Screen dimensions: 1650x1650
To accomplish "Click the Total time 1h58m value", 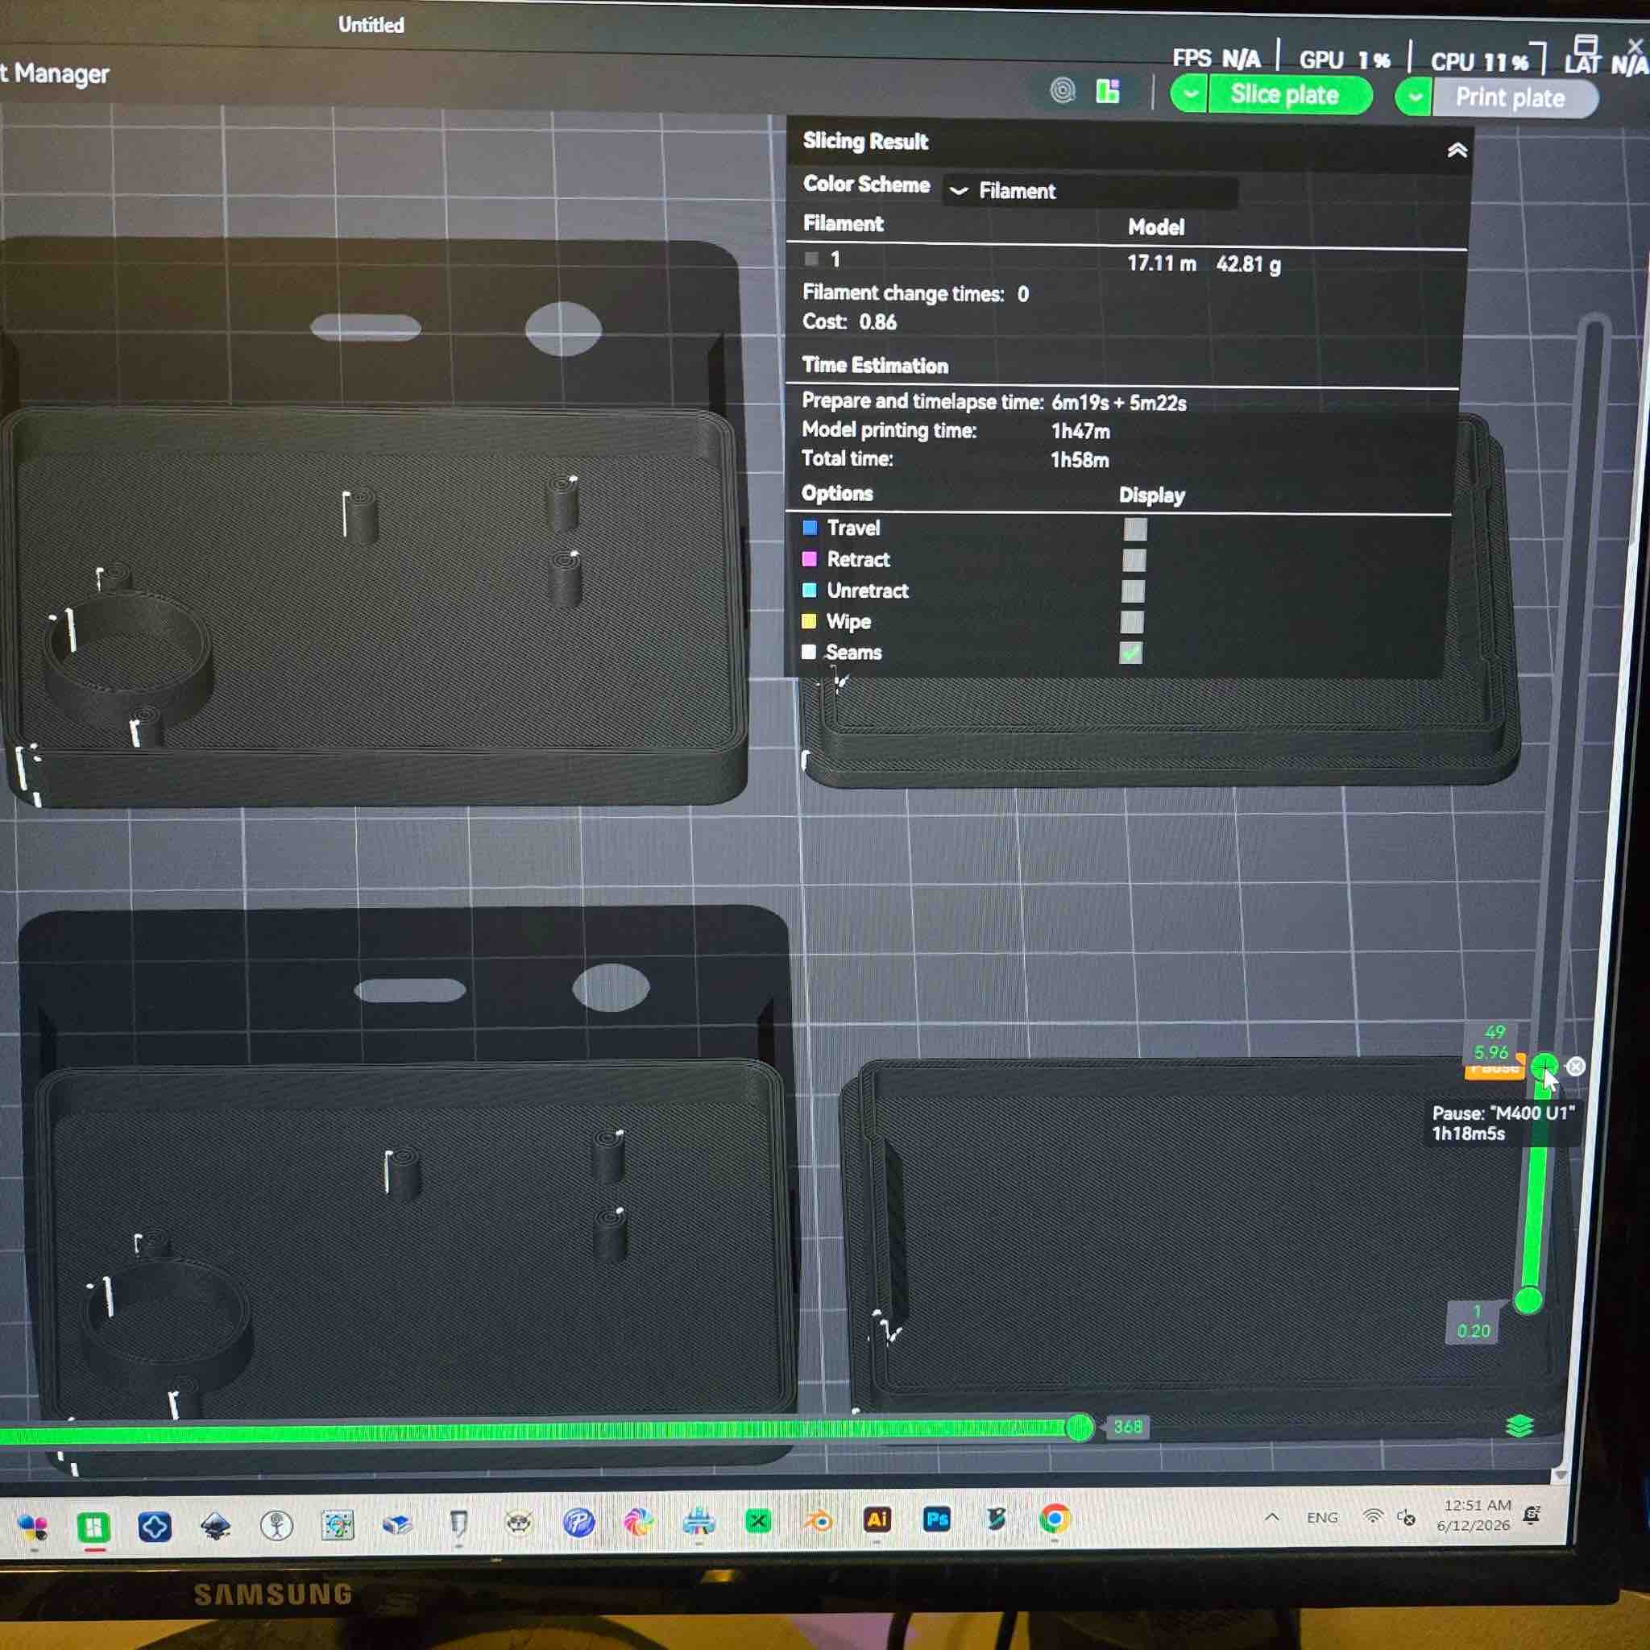I will coord(1080,460).
